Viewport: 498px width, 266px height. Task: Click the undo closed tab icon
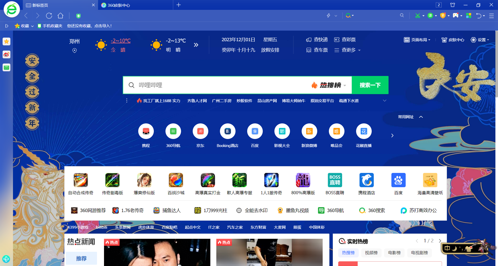[x=479, y=16]
